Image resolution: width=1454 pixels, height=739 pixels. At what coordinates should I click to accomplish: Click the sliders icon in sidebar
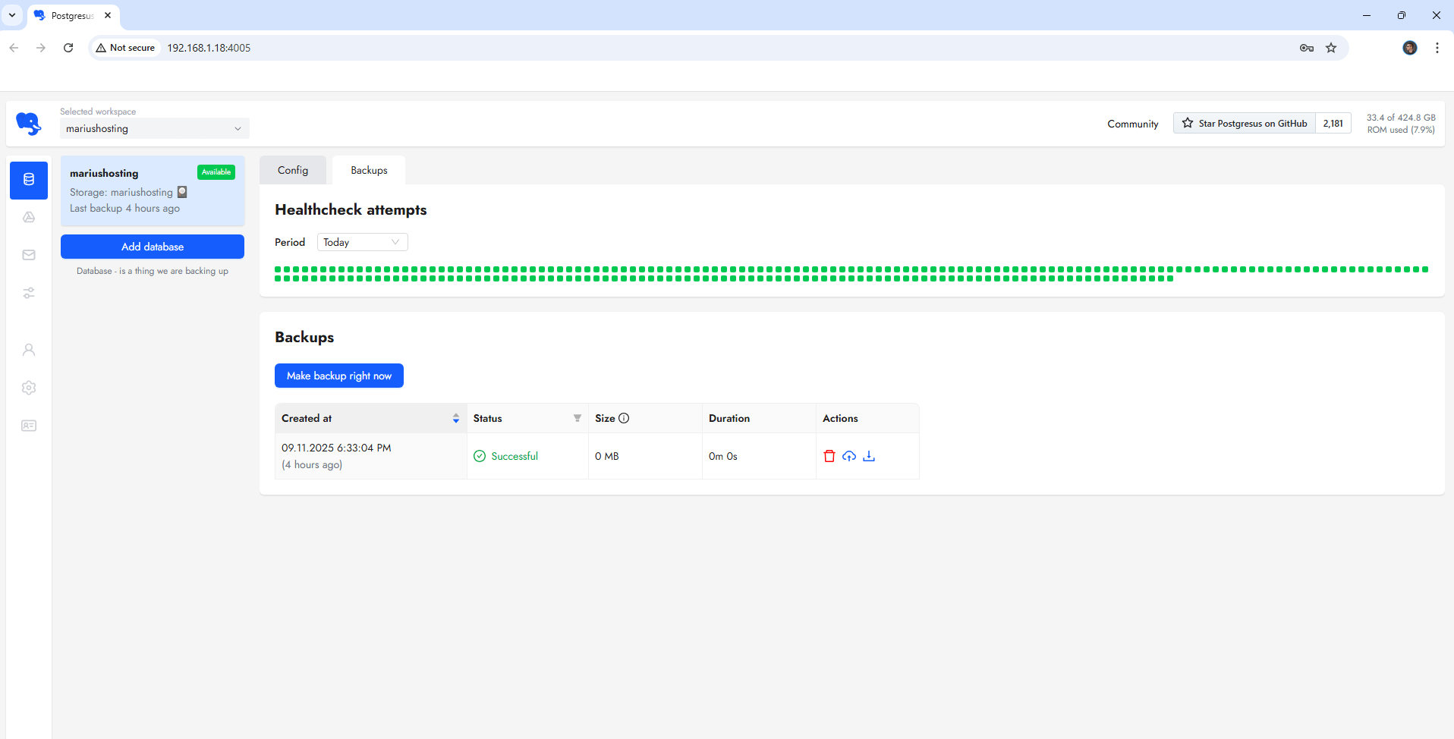pyautogui.click(x=29, y=293)
